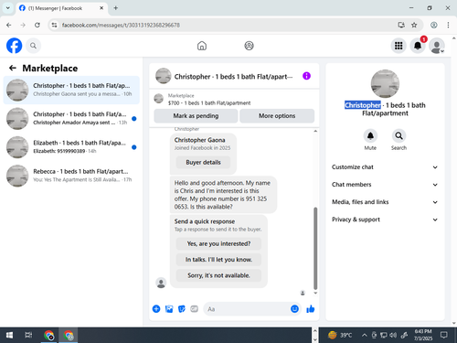Open the Facebook logo home link
Screen dimensions: 457x343
pyautogui.click(x=14, y=46)
